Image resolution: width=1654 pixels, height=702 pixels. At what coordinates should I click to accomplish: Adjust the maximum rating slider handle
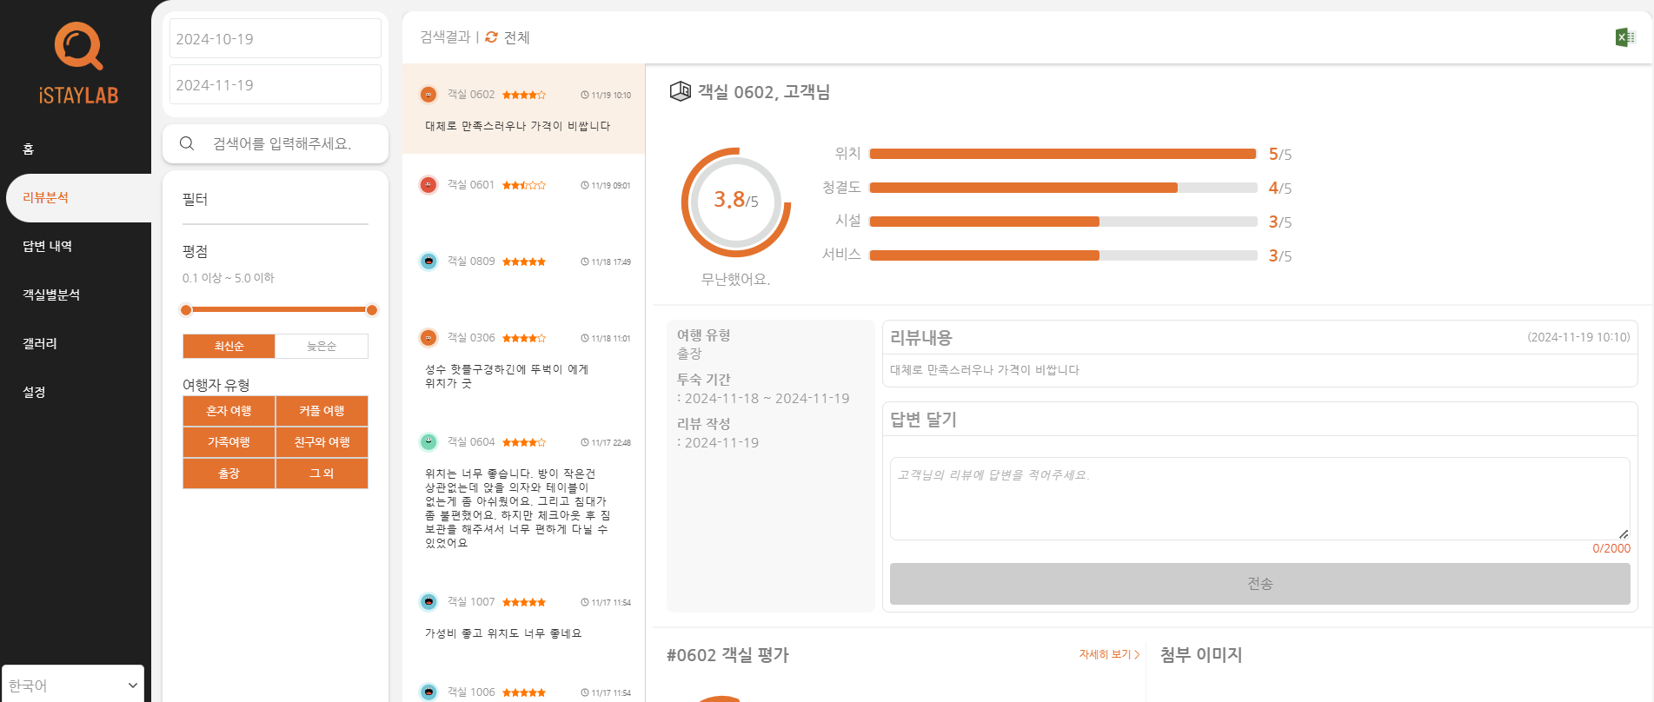(x=372, y=310)
